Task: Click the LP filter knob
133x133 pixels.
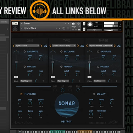Action: tap(62, 90)
